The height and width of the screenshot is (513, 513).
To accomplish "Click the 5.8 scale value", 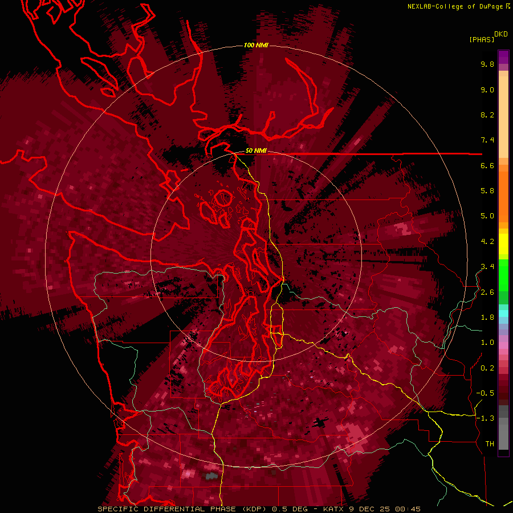I will [x=487, y=191].
